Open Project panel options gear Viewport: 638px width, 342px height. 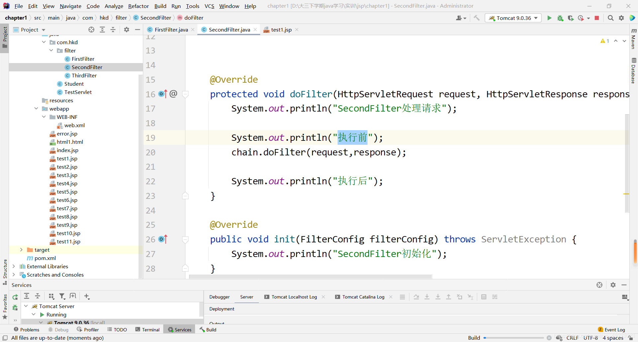127,30
